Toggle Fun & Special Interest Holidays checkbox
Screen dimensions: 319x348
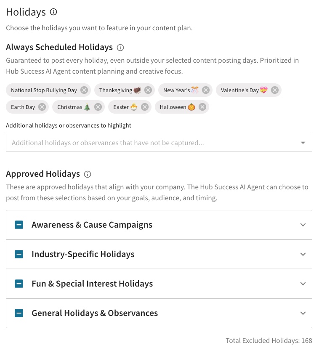(19, 284)
